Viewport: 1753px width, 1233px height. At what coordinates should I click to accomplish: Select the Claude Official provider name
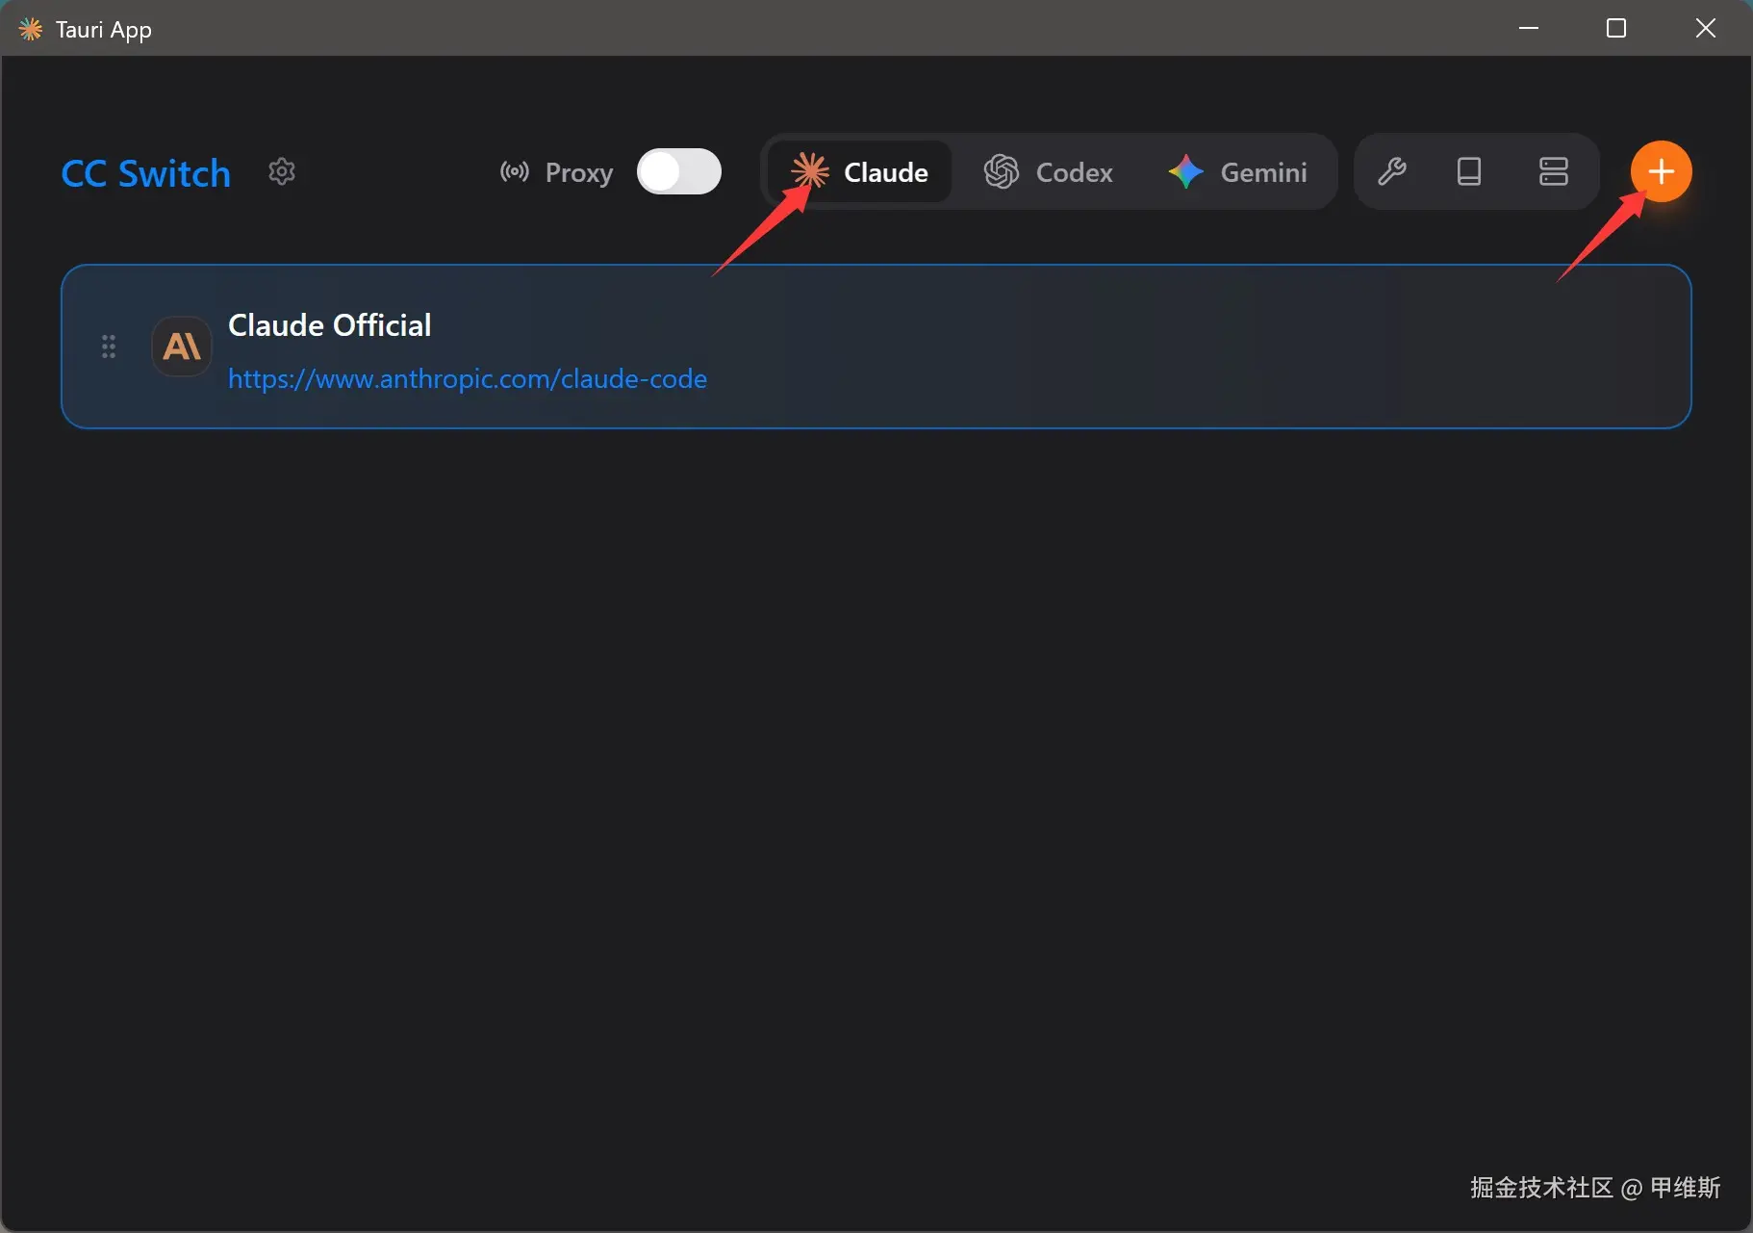(x=330, y=325)
